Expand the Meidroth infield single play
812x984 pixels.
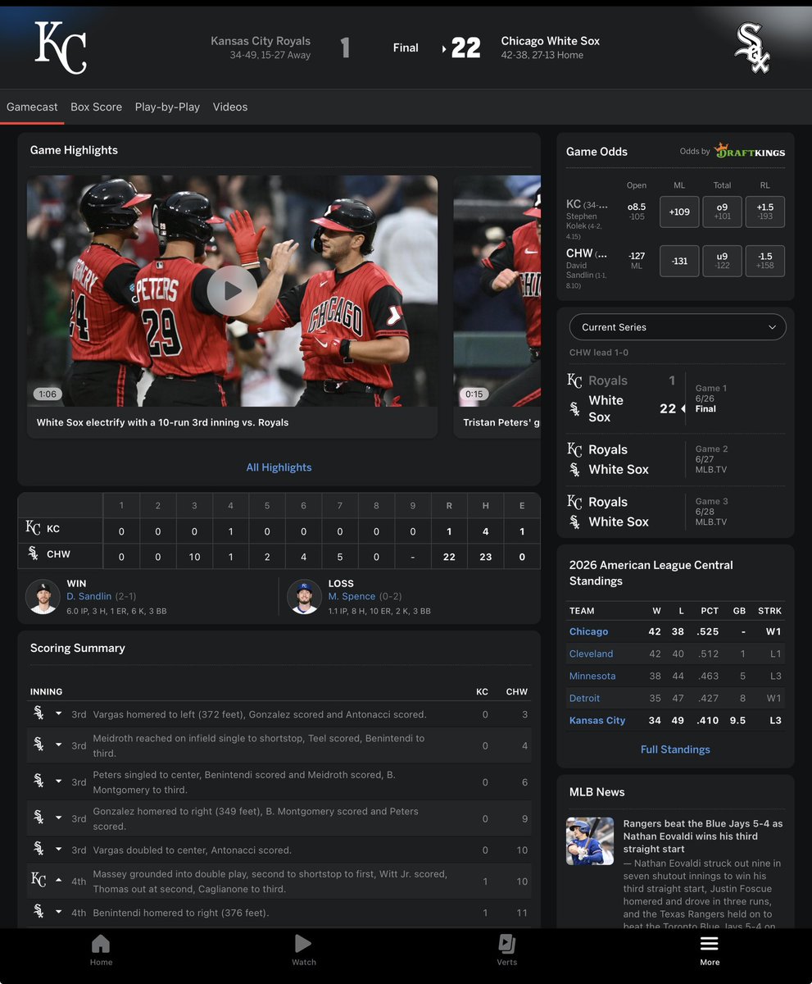[59, 745]
